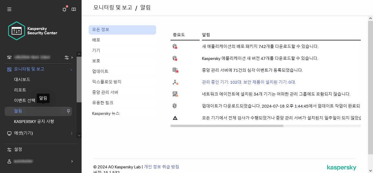Open the Kaspersky 뉴스 category
373x173 pixels.
pyautogui.click(x=122, y=113)
